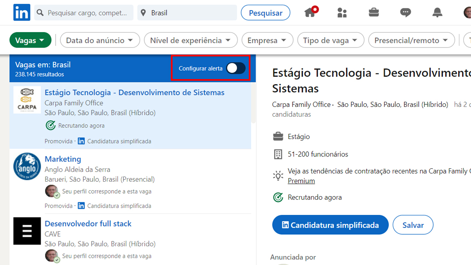Click the lightbulb insights icon

(x=278, y=176)
